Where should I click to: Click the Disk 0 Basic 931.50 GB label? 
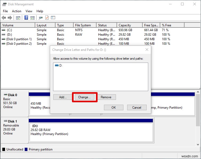(10, 101)
